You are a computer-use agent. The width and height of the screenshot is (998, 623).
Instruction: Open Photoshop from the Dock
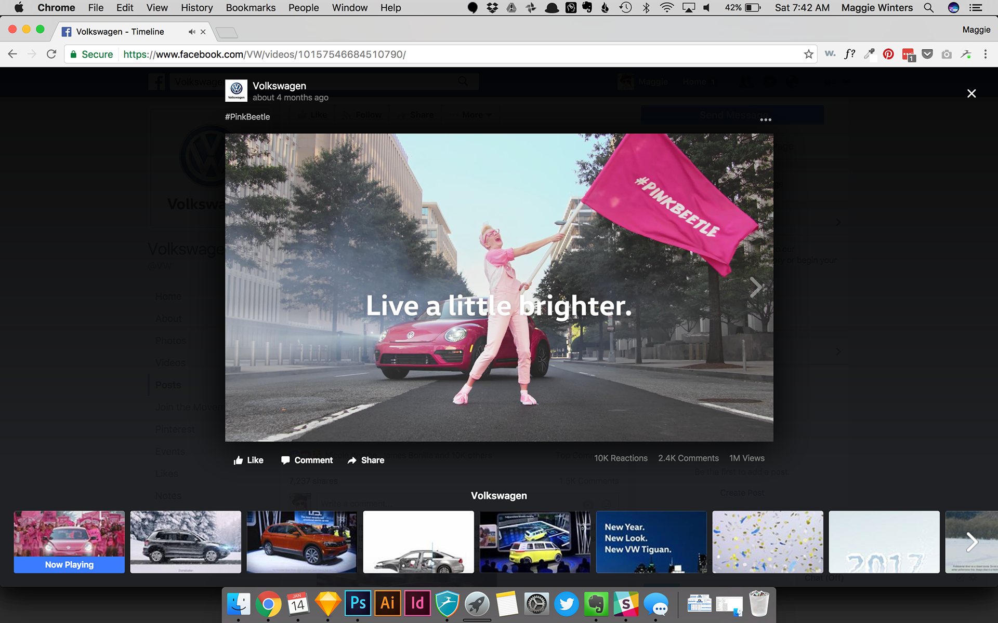click(358, 604)
